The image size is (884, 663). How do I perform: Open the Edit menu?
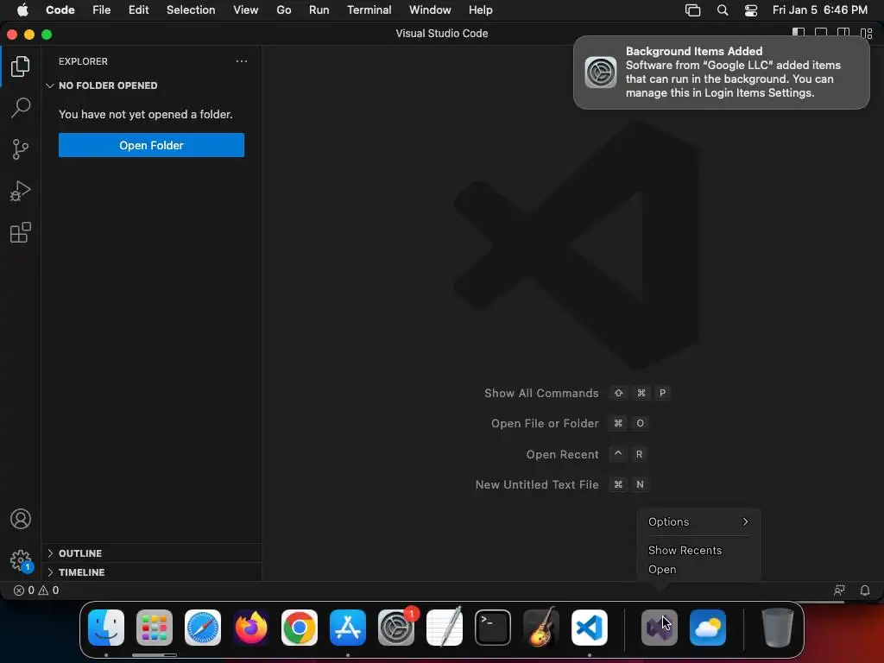[139, 10]
